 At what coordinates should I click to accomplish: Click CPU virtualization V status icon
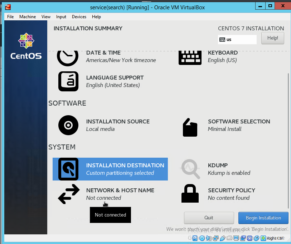point(250,238)
